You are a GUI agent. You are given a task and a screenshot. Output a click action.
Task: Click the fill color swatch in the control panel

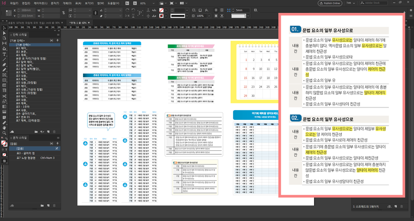(x=161, y=10)
